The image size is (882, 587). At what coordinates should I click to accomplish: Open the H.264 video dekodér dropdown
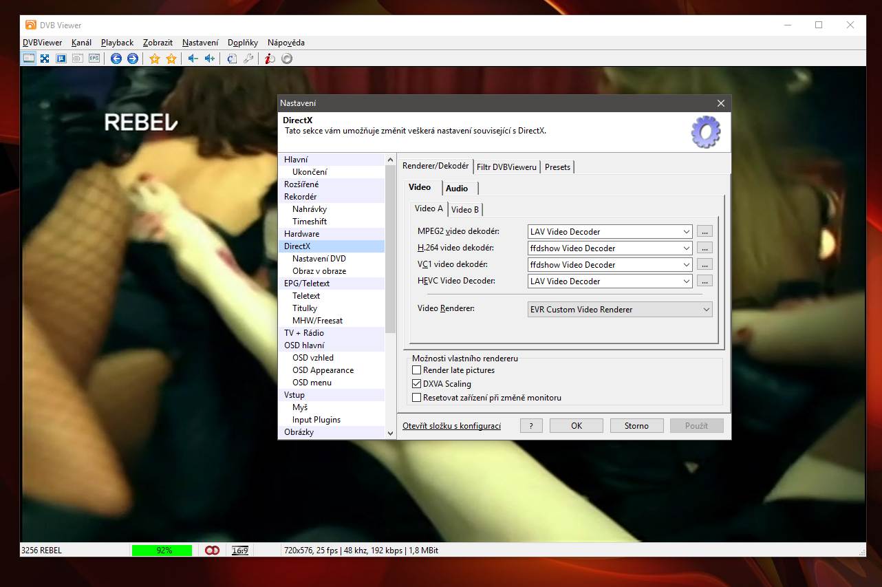point(686,248)
